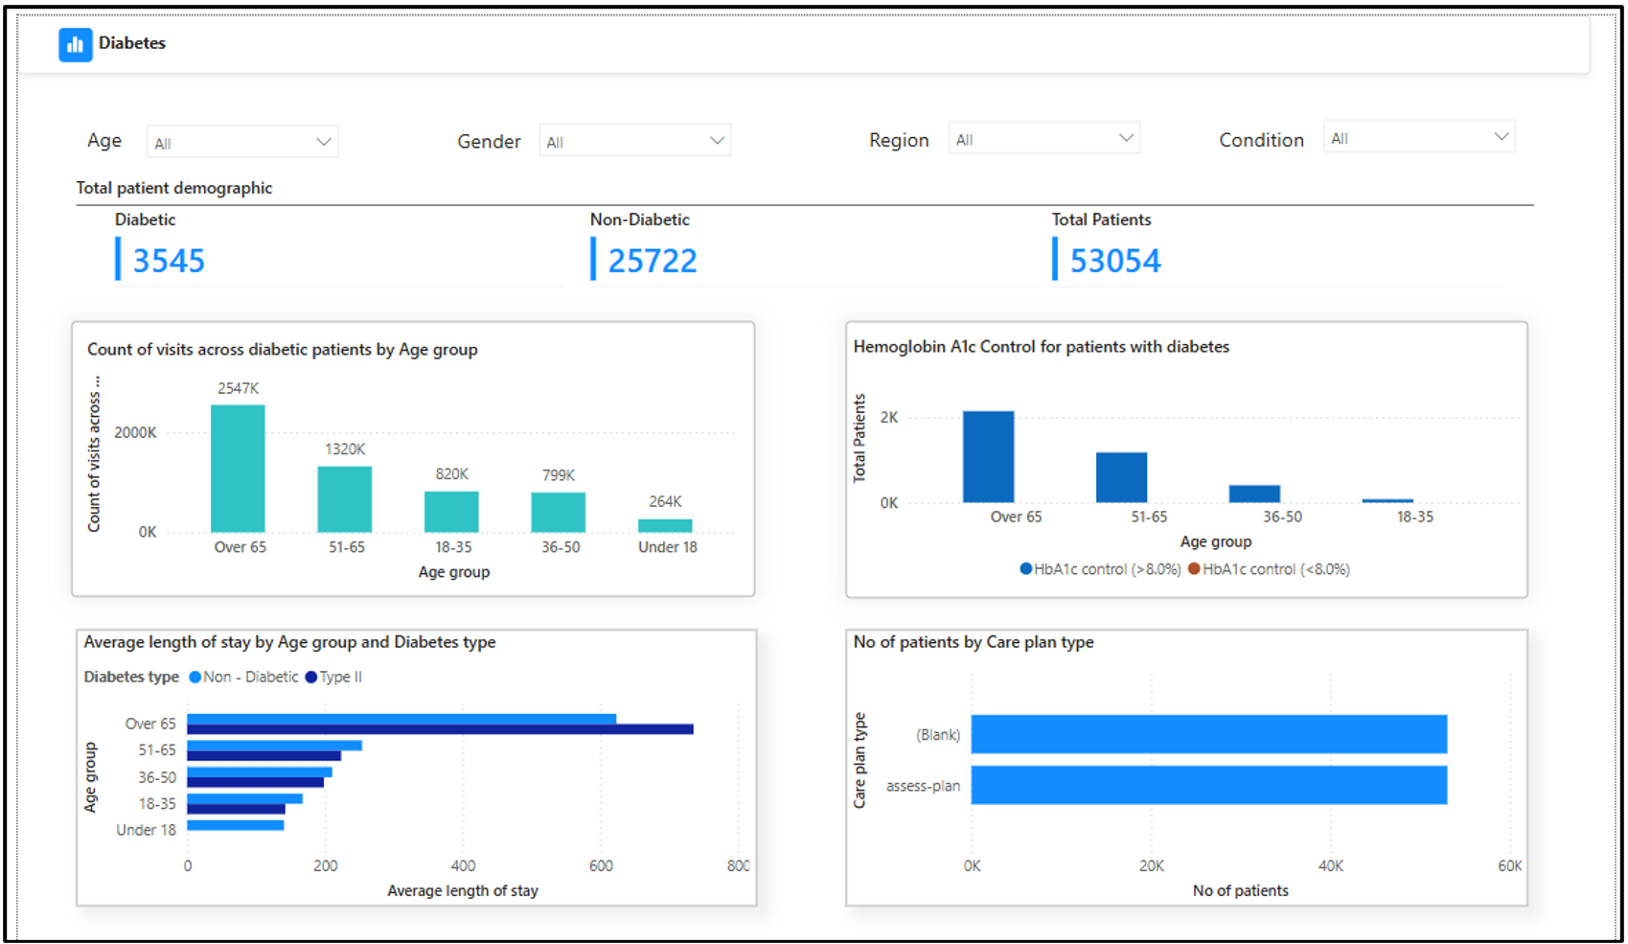Click the Over 65 HbA1c blue bar

988,457
